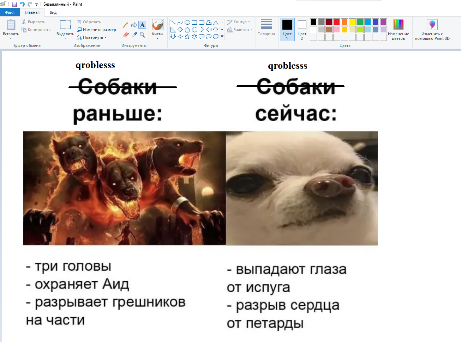Click the Изменить размер button
The width and height of the screenshot is (461, 342).
tap(97, 30)
